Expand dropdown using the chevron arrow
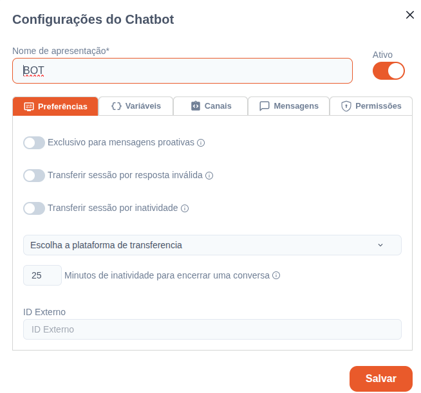 click(380, 245)
